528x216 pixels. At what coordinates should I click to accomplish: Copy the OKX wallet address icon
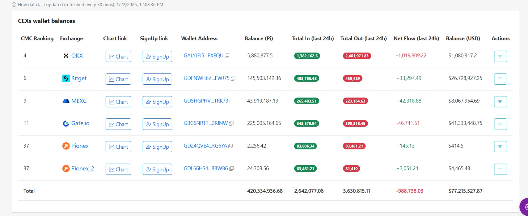227,56
